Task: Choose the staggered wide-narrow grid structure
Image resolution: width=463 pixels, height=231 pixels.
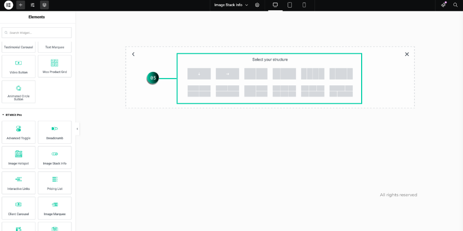Action: [341, 91]
